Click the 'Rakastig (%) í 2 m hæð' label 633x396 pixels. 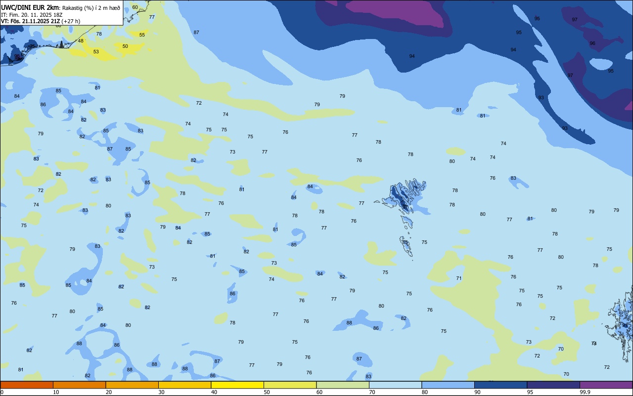[x=91, y=7]
